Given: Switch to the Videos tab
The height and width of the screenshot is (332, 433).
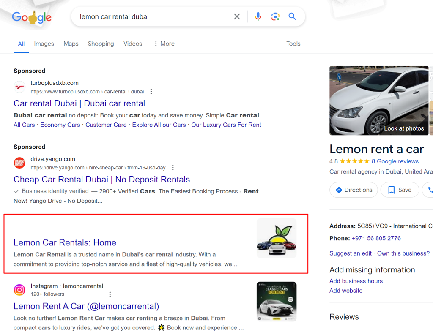Looking at the screenshot, I should pyautogui.click(x=133, y=44).
